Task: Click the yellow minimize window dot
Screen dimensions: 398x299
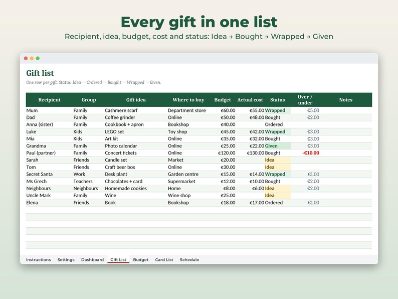Action: pos(32,58)
